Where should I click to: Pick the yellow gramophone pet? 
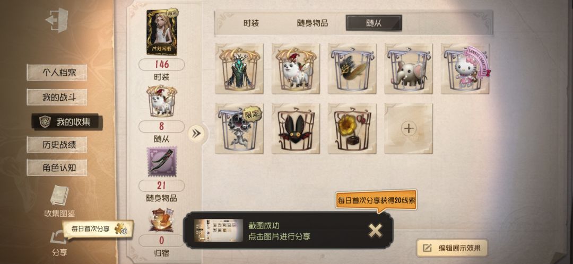point(352,128)
